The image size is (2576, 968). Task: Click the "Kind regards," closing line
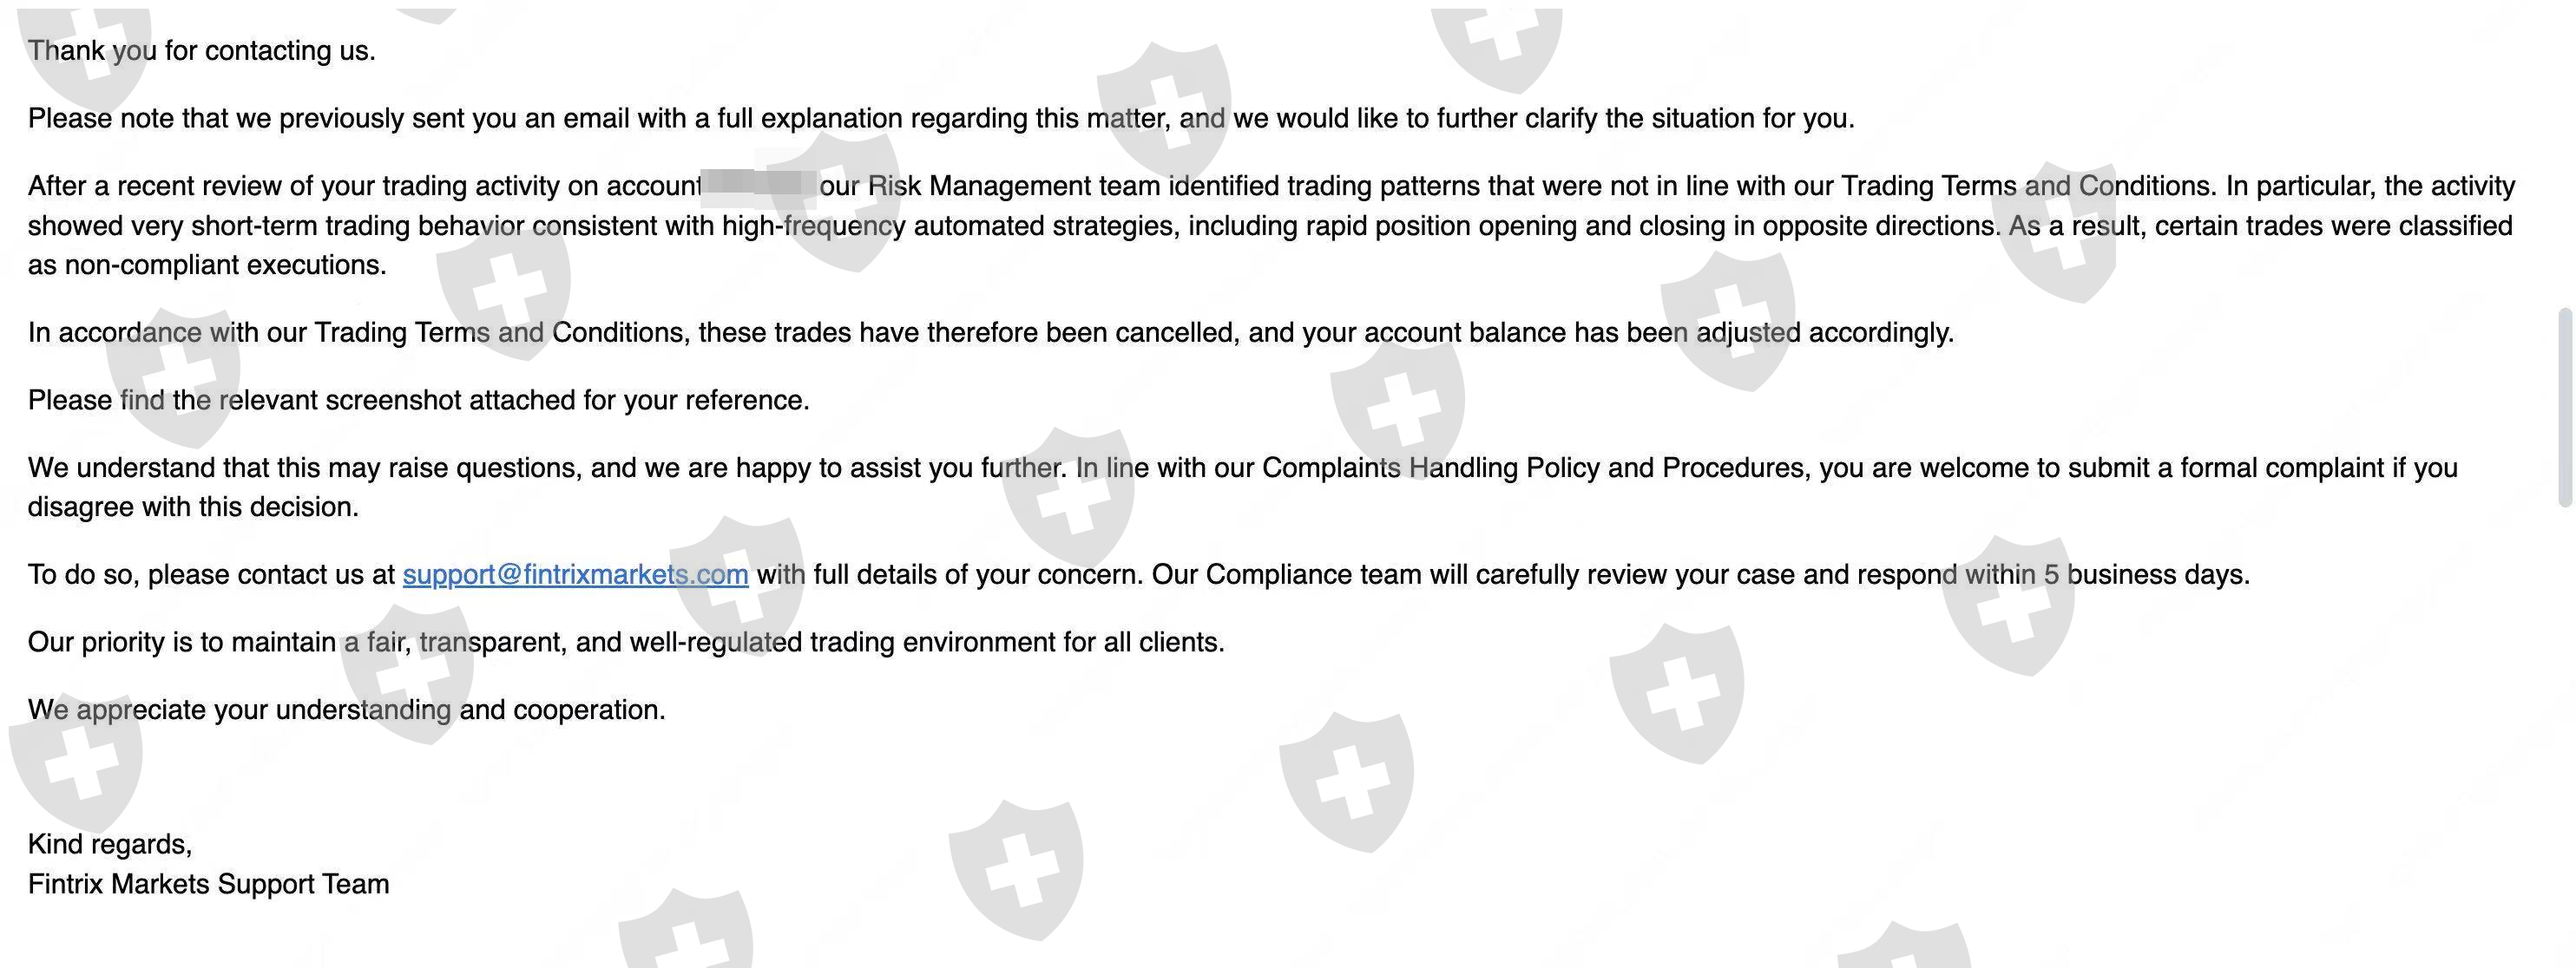[110, 844]
